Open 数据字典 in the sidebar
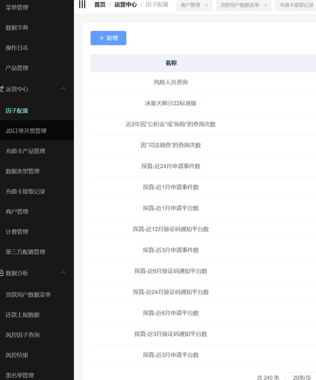This screenshot has width=316, height=380. click(x=17, y=28)
